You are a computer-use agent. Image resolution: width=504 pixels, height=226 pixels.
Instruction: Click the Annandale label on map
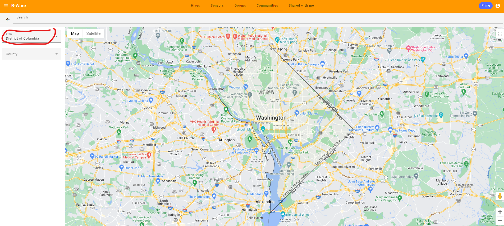[x=169, y=181]
